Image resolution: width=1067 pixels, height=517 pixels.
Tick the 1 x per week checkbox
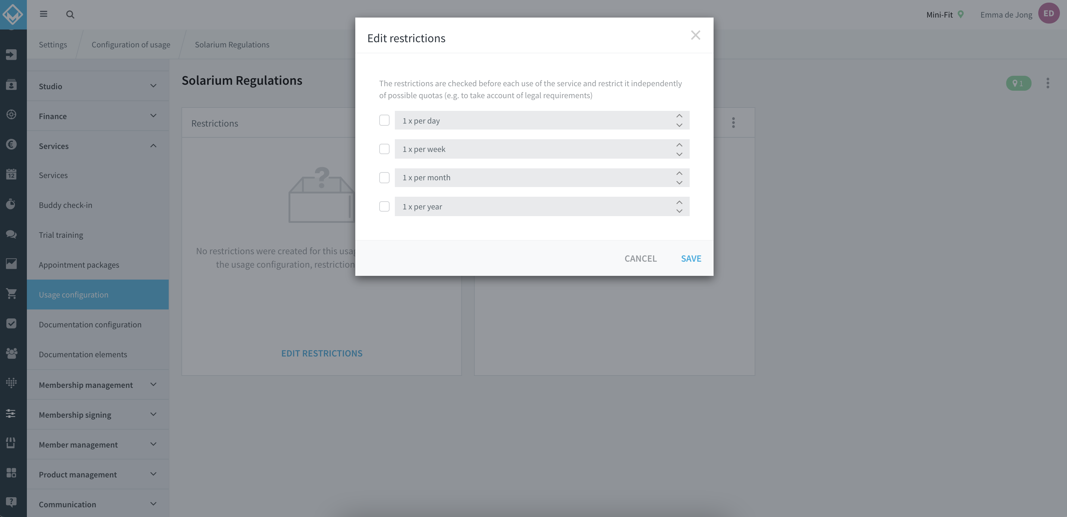point(384,149)
